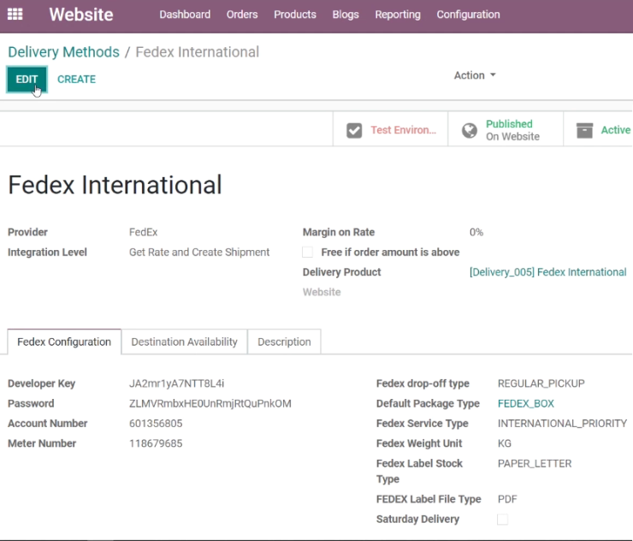Open the Orders menu

pyautogui.click(x=242, y=15)
